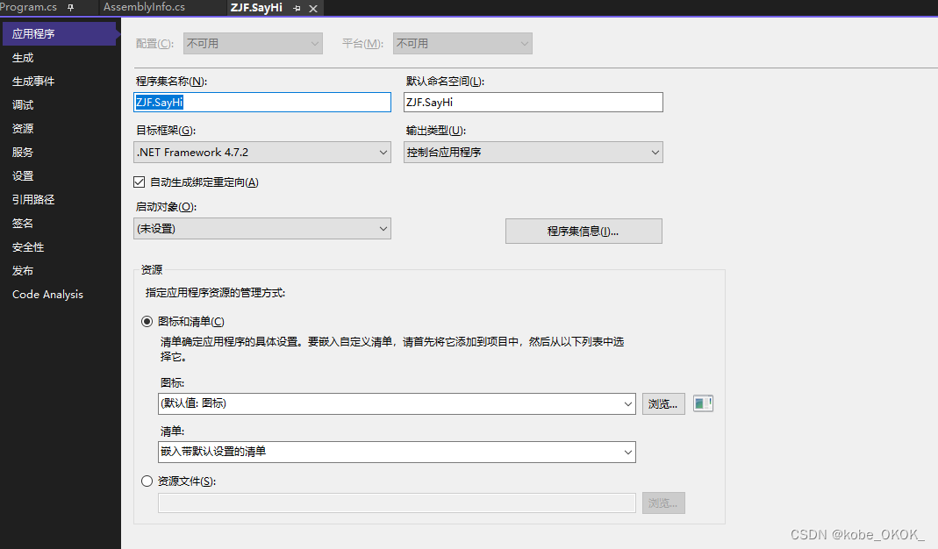Expand the 启动对象 dropdown

[x=262, y=228]
